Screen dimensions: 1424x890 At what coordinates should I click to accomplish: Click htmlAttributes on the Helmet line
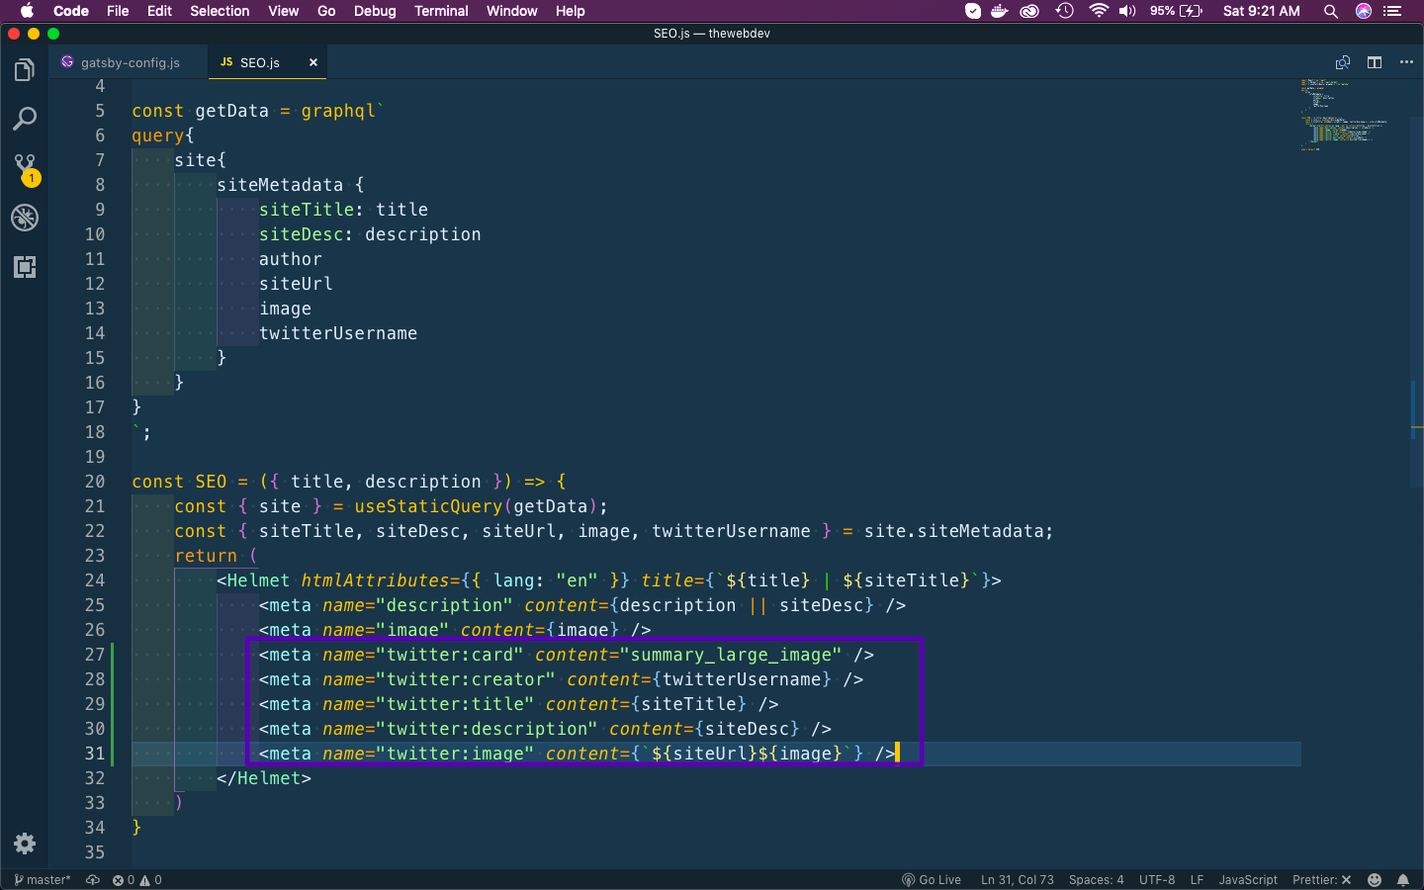(x=375, y=580)
